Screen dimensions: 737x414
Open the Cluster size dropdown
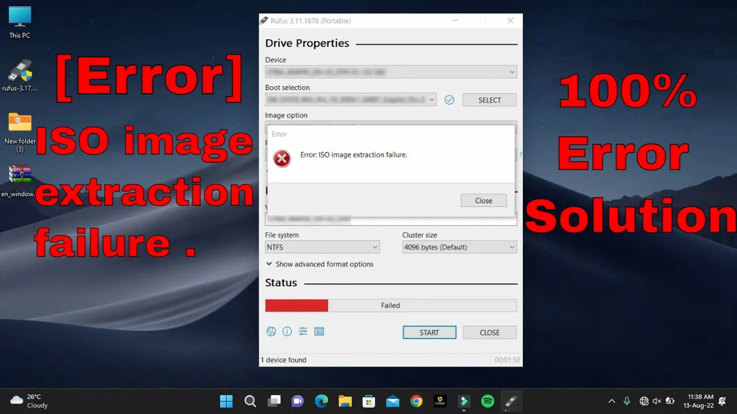[459, 247]
